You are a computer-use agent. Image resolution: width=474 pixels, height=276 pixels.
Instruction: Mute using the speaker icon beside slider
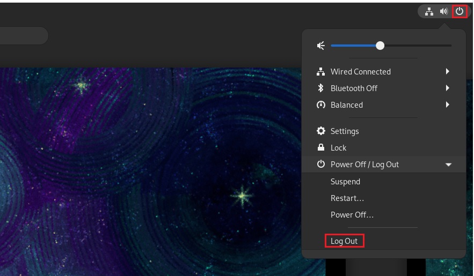pos(321,46)
